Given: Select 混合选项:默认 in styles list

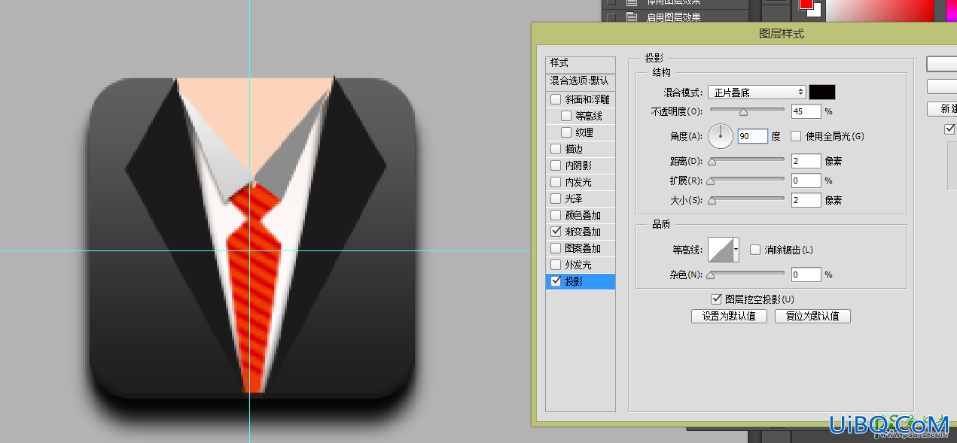Looking at the screenshot, I should (x=581, y=80).
